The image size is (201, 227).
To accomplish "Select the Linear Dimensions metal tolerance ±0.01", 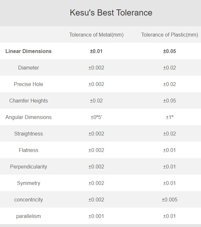I will pos(96,51).
